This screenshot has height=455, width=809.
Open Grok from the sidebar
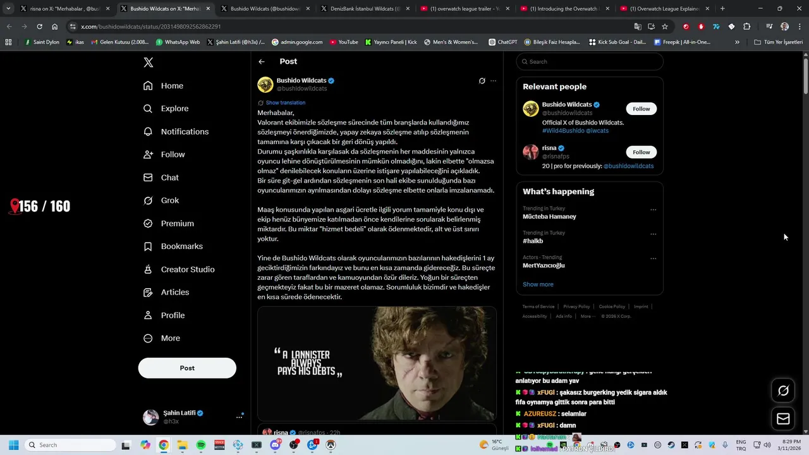[x=161, y=200]
